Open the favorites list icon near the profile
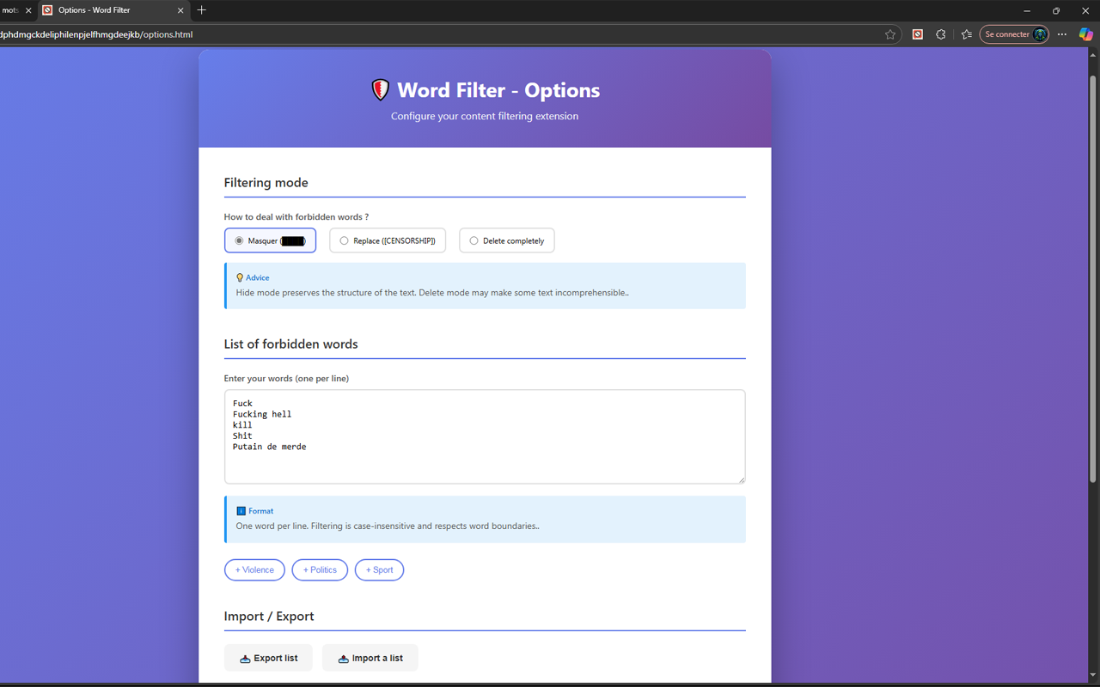 (x=966, y=34)
